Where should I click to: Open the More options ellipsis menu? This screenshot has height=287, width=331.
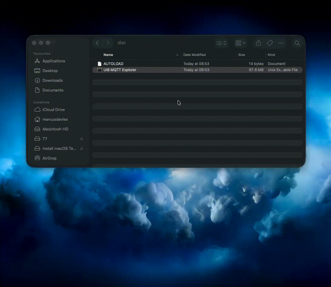point(281,43)
